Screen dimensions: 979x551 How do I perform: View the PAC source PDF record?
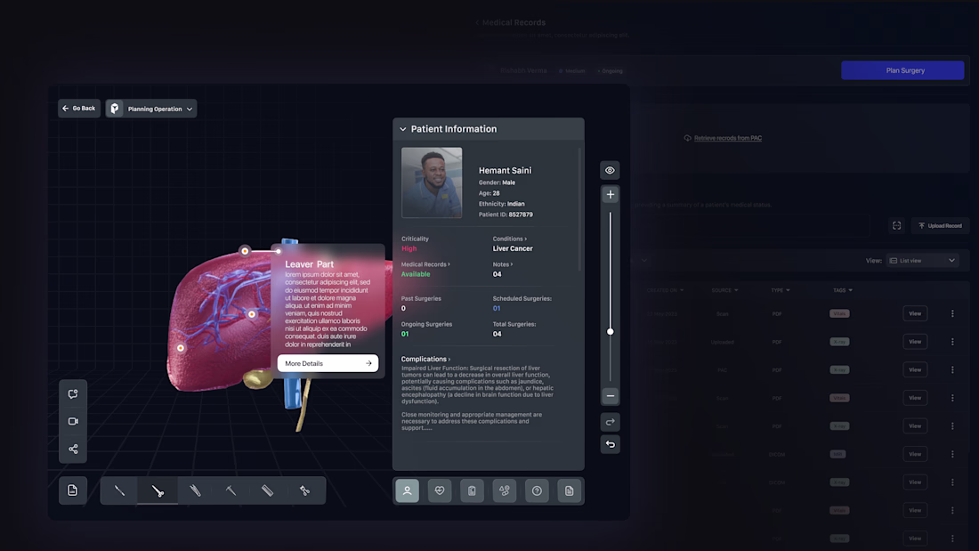(915, 369)
